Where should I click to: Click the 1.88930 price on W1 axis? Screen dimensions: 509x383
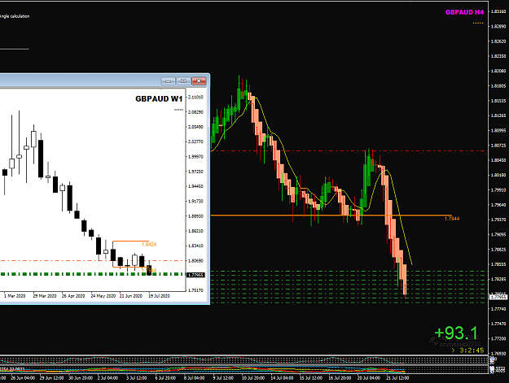(195, 216)
